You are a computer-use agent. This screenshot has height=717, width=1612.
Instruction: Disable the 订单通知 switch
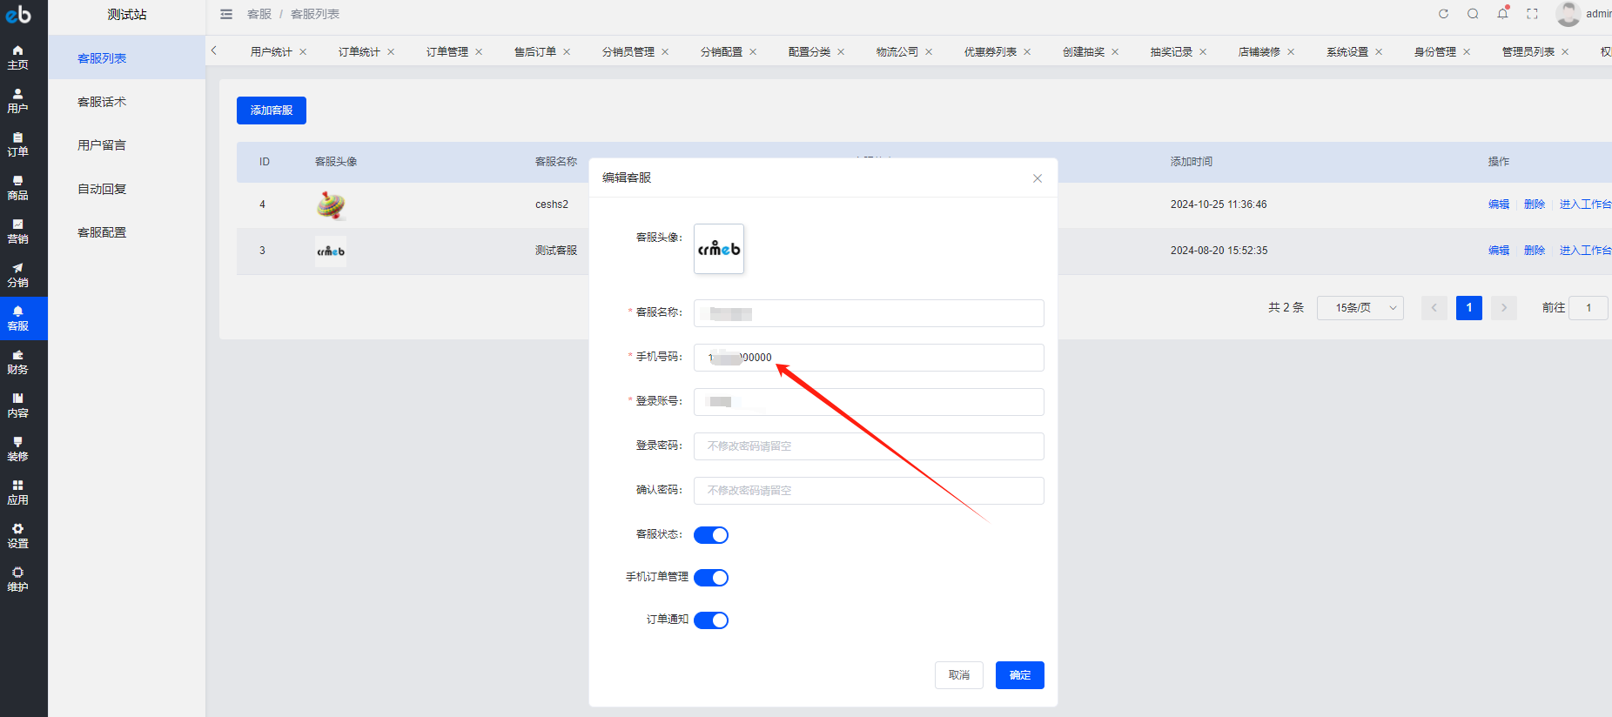click(x=711, y=620)
